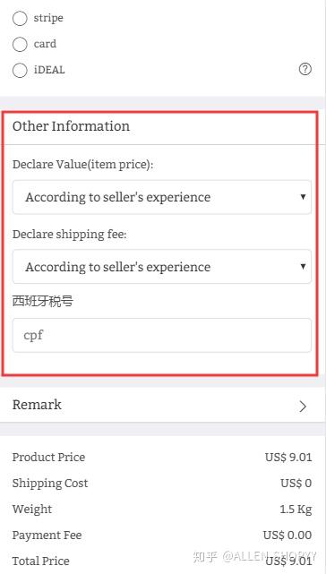Image resolution: width=326 pixels, height=574 pixels.
Task: Choose the card payment radio option
Action: point(20,44)
